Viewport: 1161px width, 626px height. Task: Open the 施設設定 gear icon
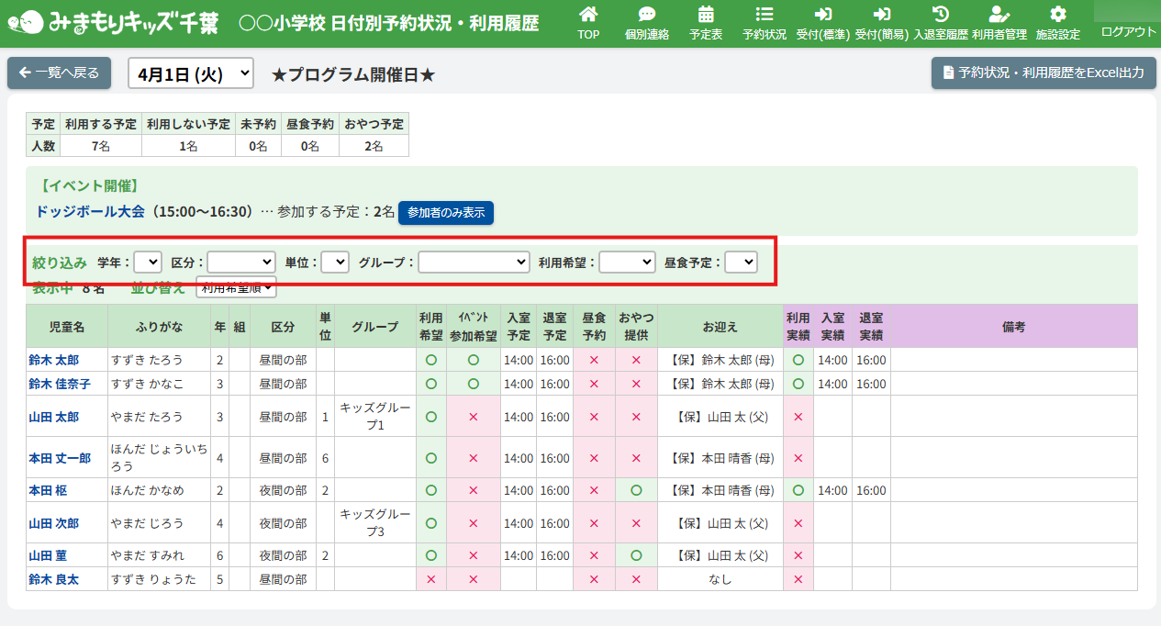pyautogui.click(x=1058, y=15)
